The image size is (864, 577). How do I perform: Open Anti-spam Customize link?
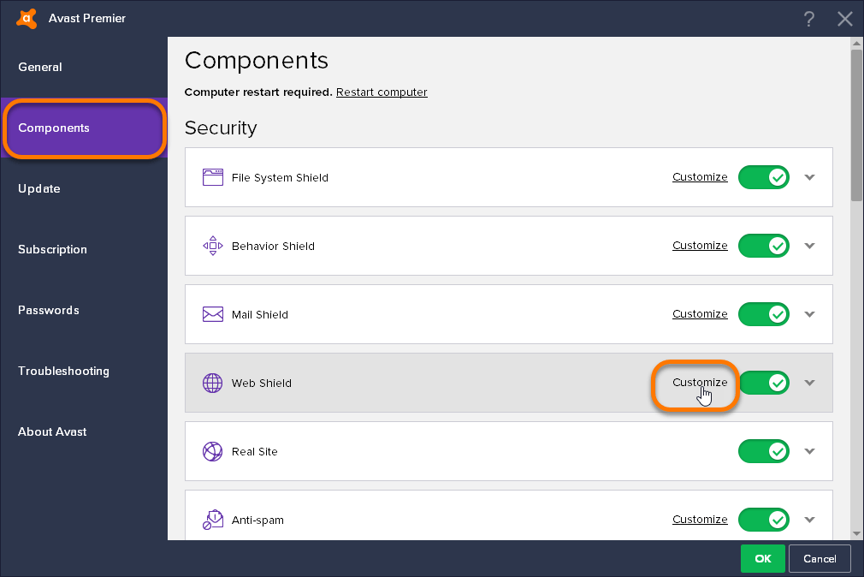[700, 520]
